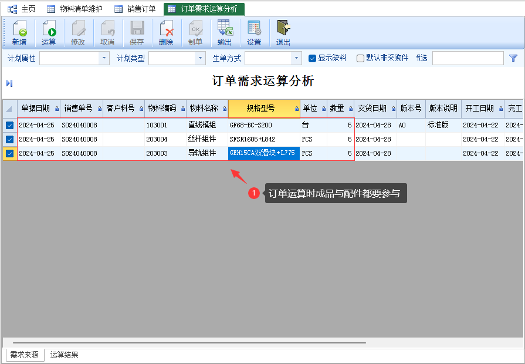
Task: Click the funnel filter icon
Action: (513, 58)
